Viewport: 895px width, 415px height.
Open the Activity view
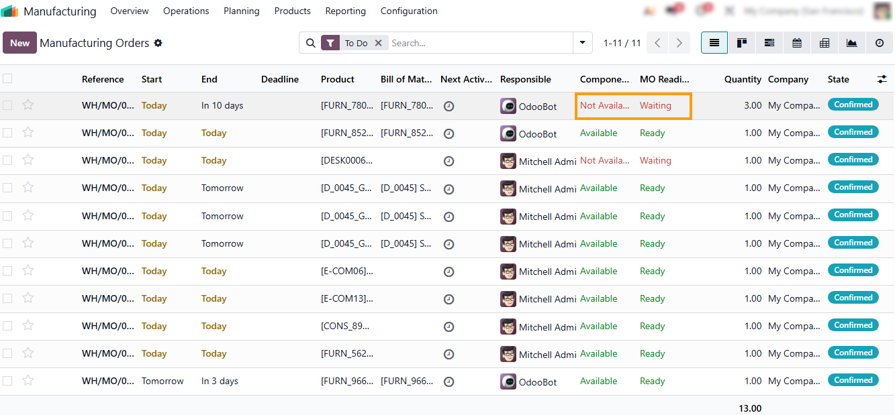click(880, 43)
